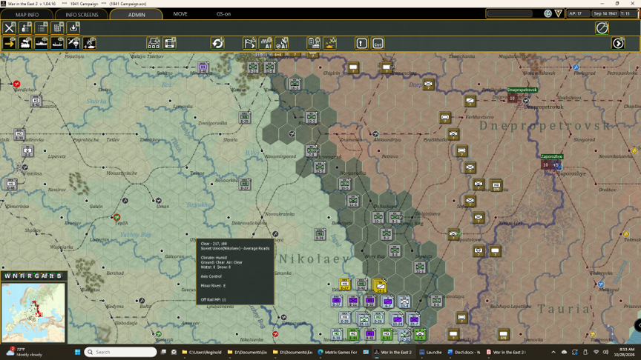641x360 pixels.
Task: Click the Sep 14 1941 date display
Action: point(605,13)
